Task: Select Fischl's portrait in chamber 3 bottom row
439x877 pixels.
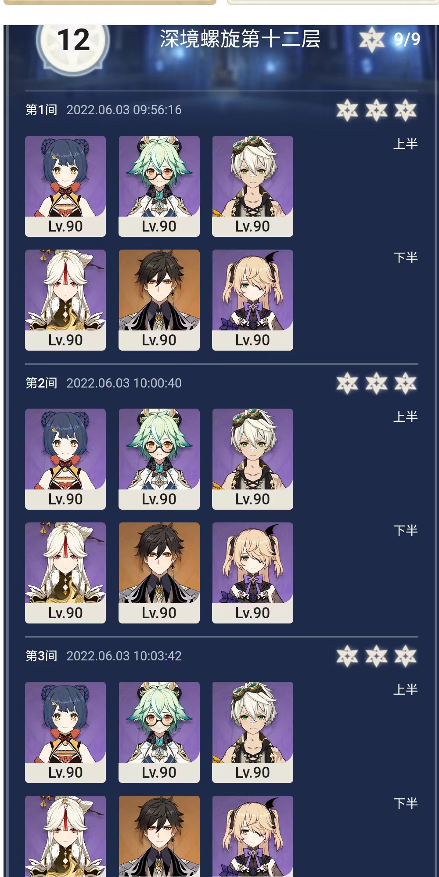Action: (252, 836)
